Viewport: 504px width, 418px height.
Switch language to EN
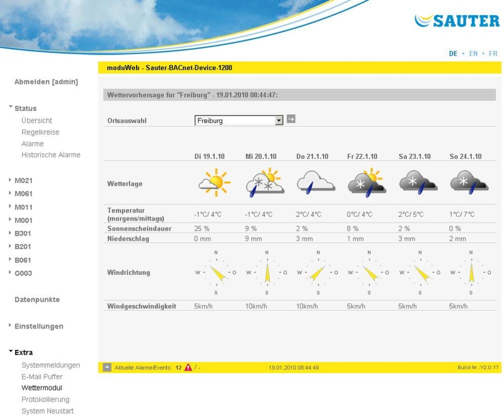tap(473, 54)
